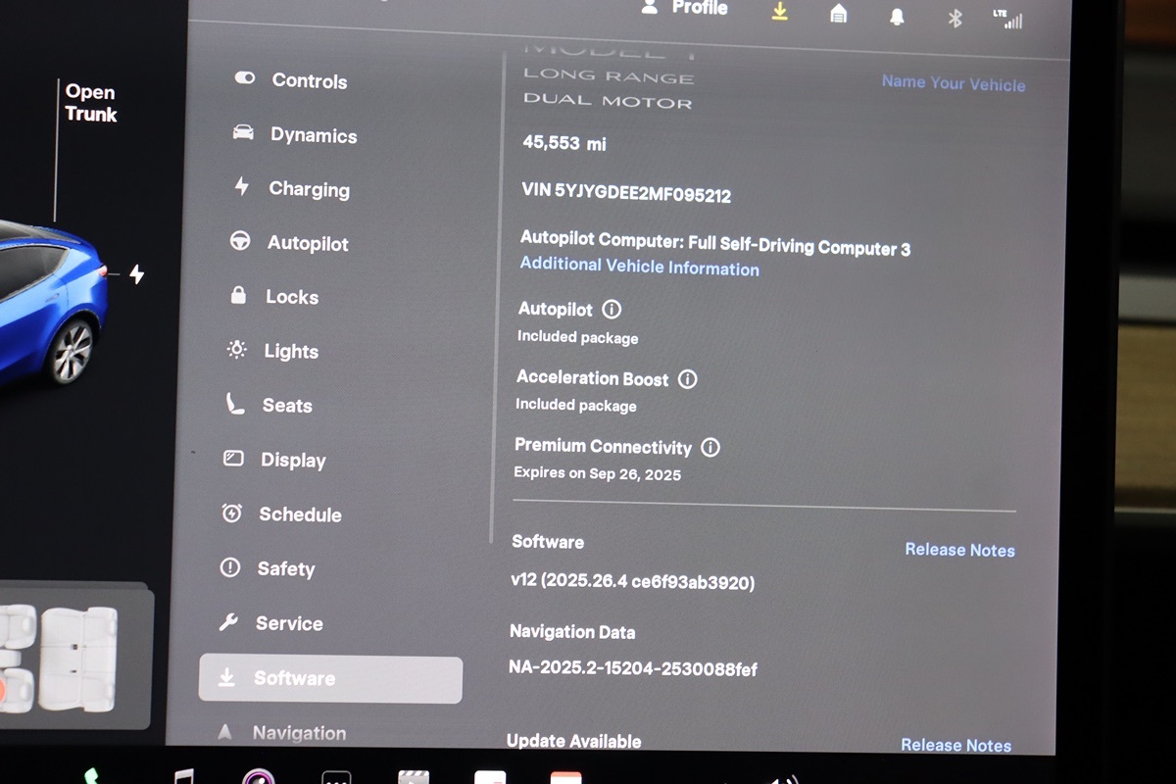Open Release Notes beside Software
This screenshot has height=784, width=1176.
(x=959, y=550)
